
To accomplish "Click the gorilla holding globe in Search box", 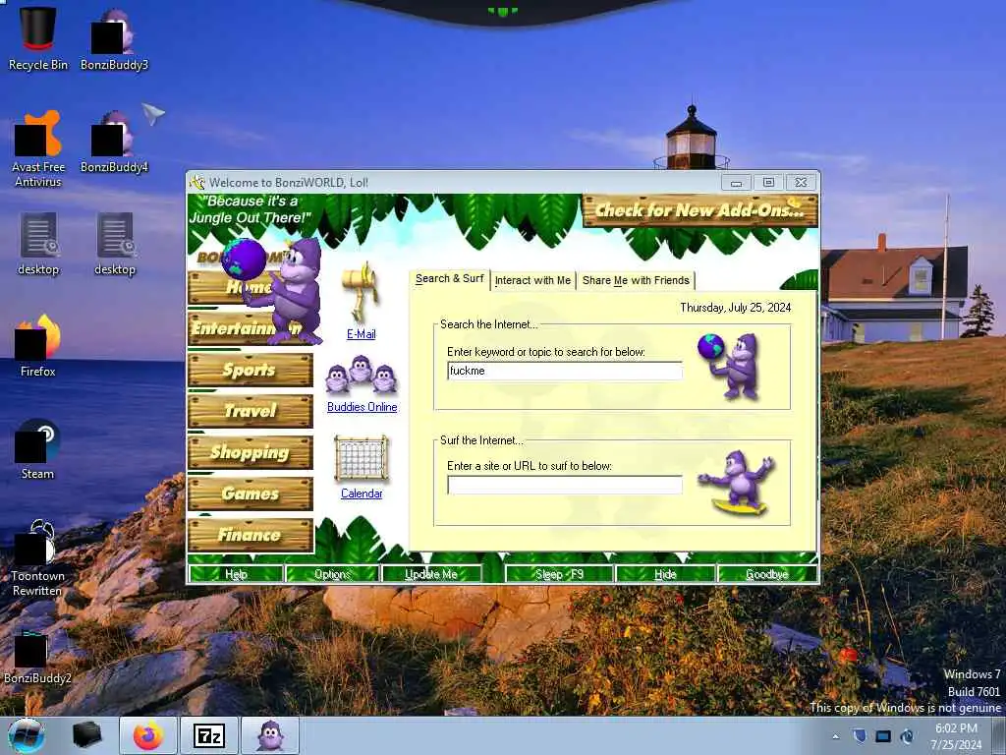I will click(x=730, y=366).
